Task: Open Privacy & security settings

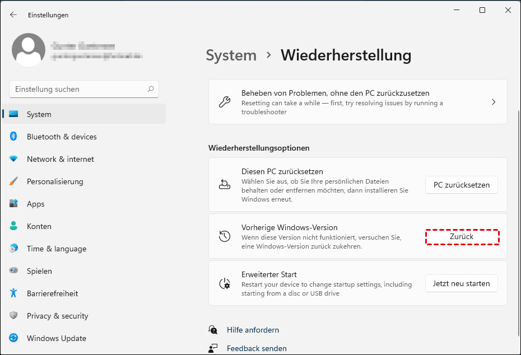Action: click(x=84, y=316)
